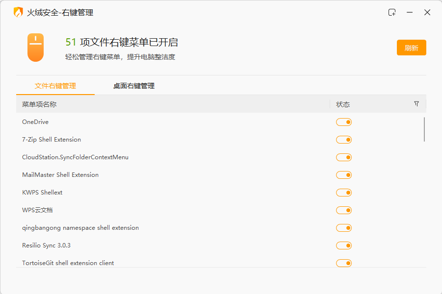
Task: Click the pin window icon in title bar
Action: [x=392, y=12]
